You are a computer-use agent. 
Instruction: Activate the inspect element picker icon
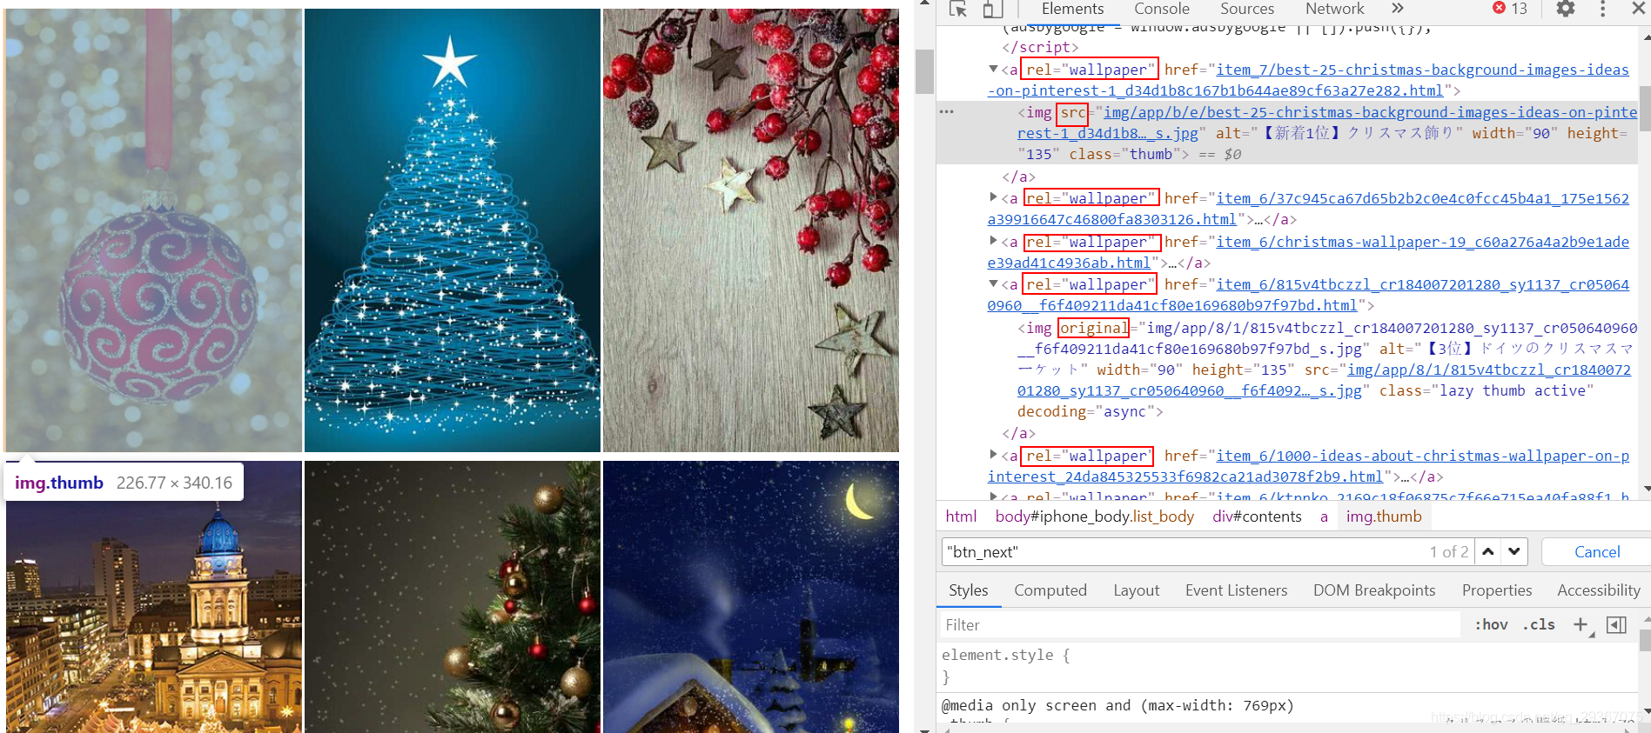tap(958, 10)
